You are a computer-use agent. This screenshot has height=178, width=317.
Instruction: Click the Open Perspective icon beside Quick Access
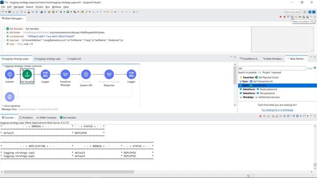(305, 12)
